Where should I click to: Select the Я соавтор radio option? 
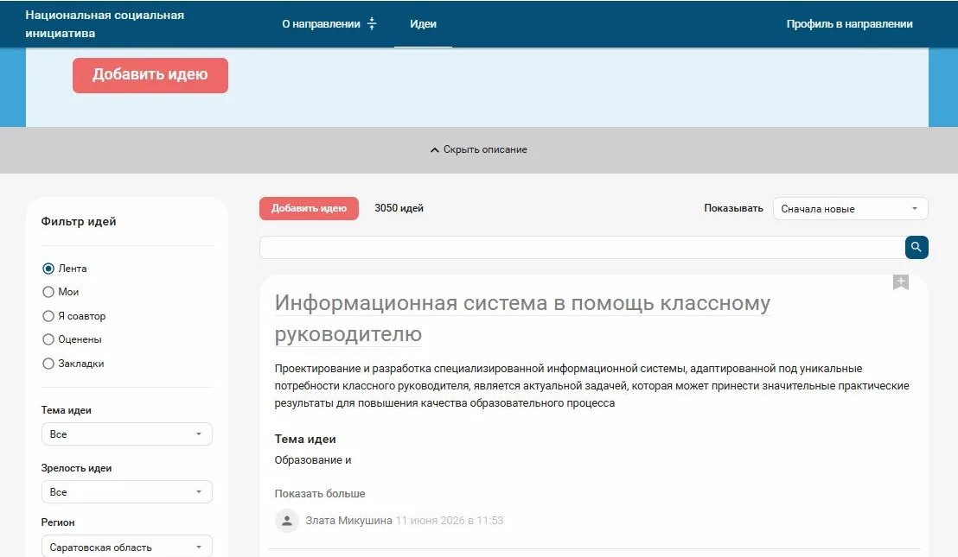coord(48,316)
